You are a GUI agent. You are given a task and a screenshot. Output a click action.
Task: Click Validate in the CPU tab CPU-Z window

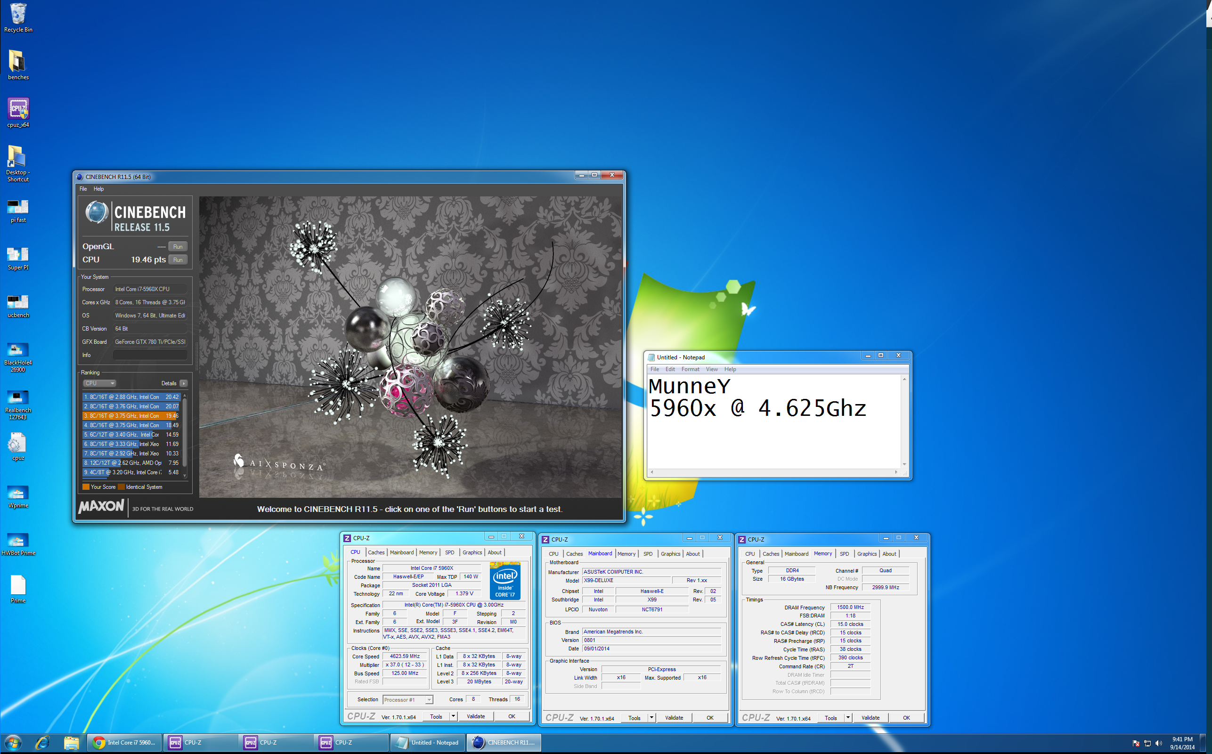[475, 716]
